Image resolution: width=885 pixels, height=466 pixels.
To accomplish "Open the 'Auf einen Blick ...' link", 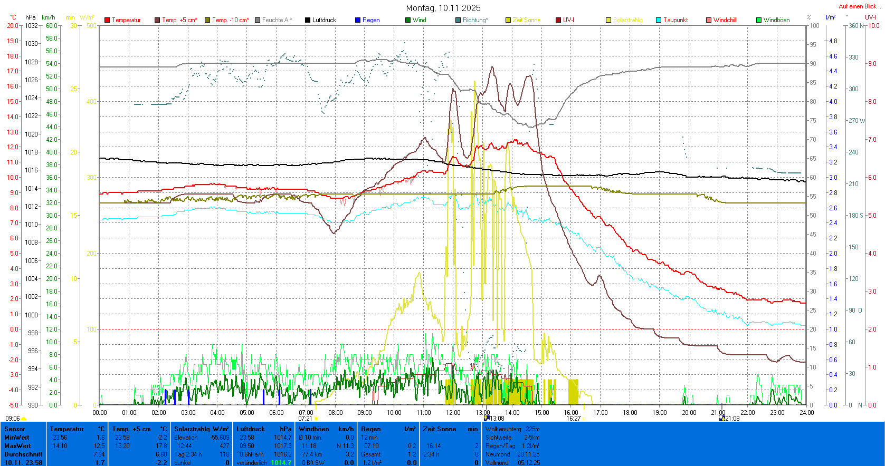I will 860,6.
